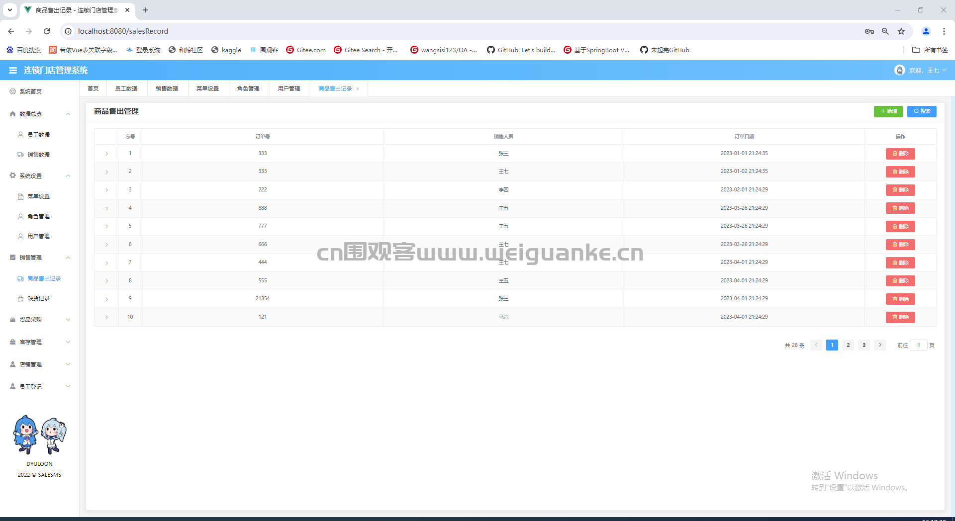Screen dimensions: 955x521
Task: Delete the order 21354 row
Action: (900, 299)
